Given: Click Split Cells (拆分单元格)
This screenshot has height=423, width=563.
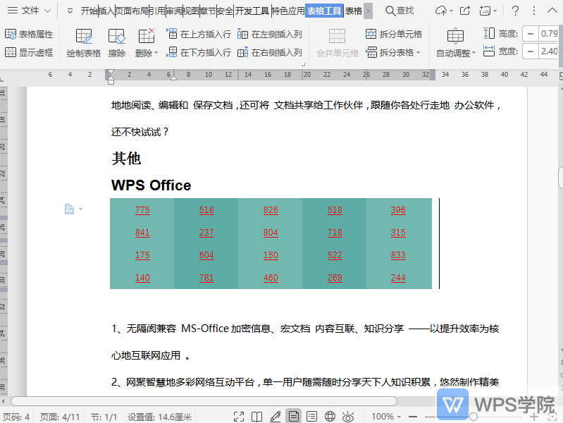Looking at the screenshot, I should tap(393, 34).
